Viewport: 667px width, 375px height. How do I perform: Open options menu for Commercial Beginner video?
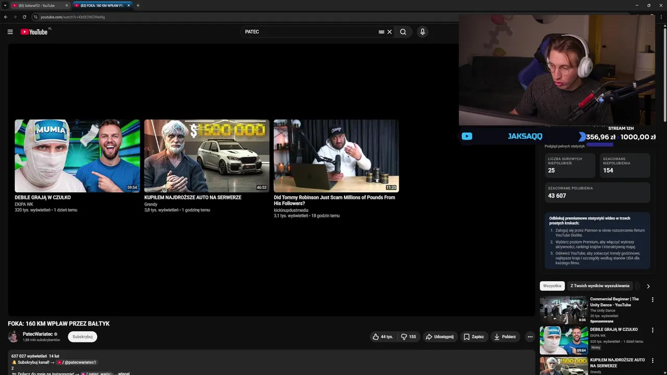[652, 300]
